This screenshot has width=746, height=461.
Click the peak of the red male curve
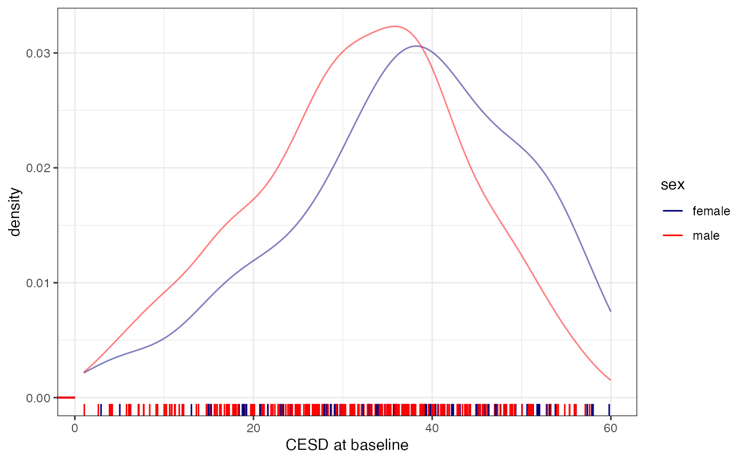(x=394, y=26)
